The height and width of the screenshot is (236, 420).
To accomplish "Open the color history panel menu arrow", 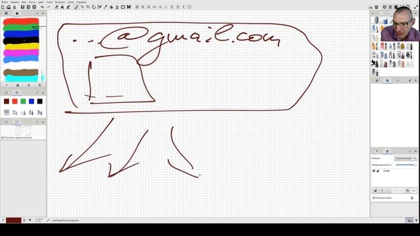I will pos(43,92).
